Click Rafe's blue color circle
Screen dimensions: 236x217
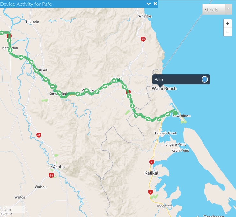click(205, 79)
